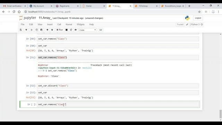Close the My Account tab

(x=51, y=6)
